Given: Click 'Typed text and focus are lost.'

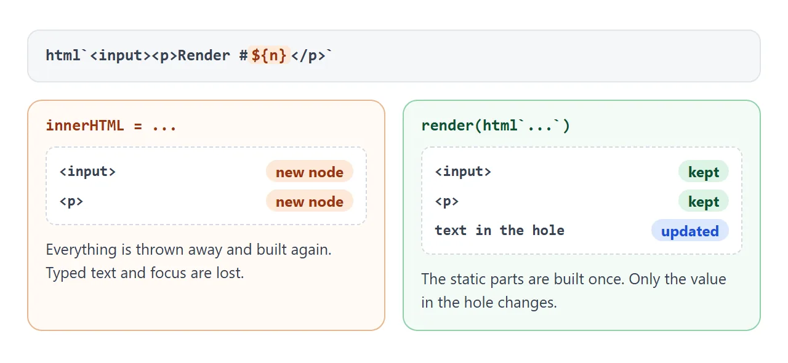Looking at the screenshot, I should (x=145, y=273).
